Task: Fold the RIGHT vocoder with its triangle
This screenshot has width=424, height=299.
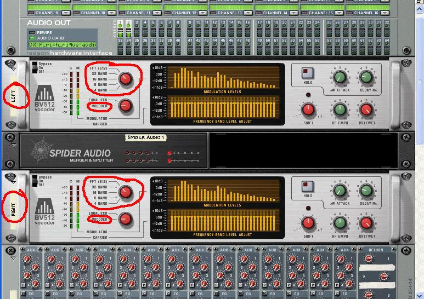Action: click(x=13, y=182)
